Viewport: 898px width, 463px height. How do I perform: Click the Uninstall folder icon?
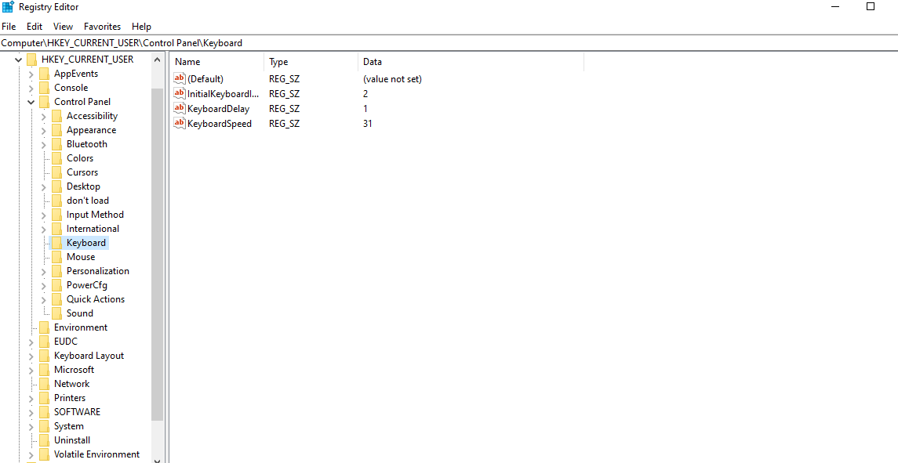[x=44, y=440]
